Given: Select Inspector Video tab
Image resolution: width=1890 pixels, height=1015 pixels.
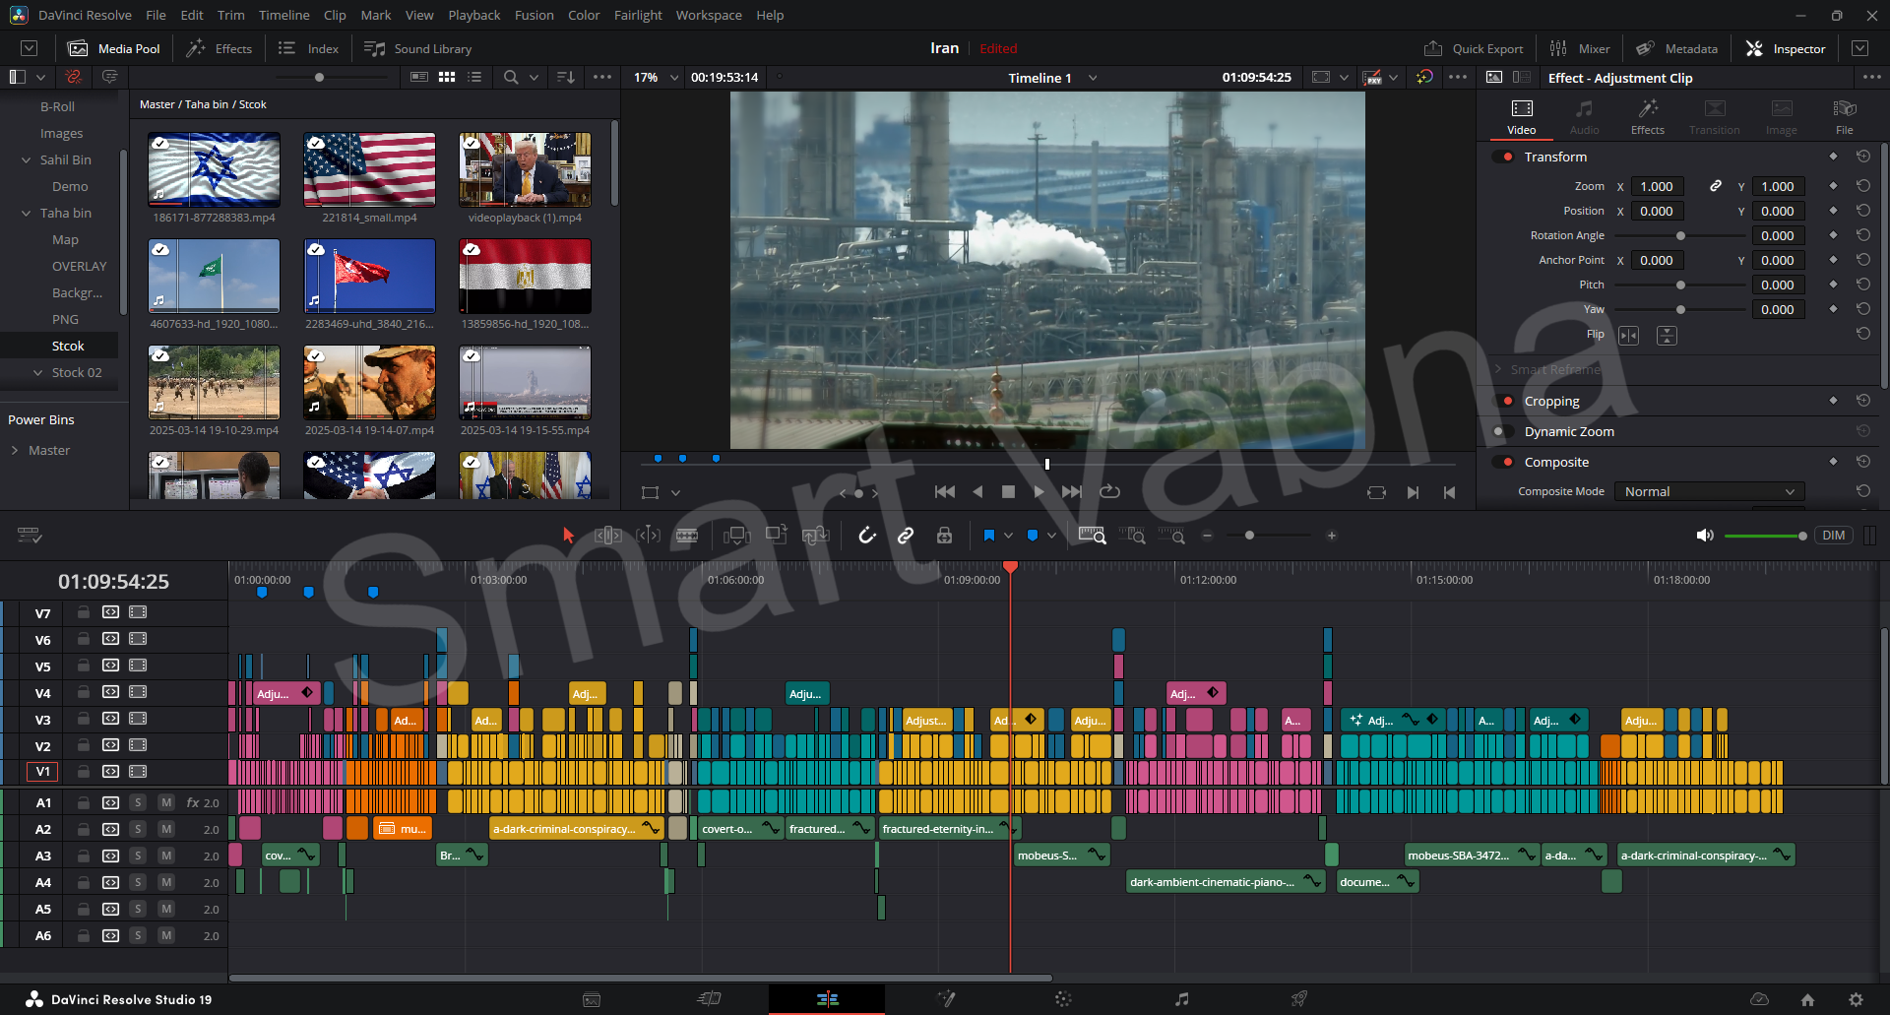Looking at the screenshot, I should coord(1522,117).
